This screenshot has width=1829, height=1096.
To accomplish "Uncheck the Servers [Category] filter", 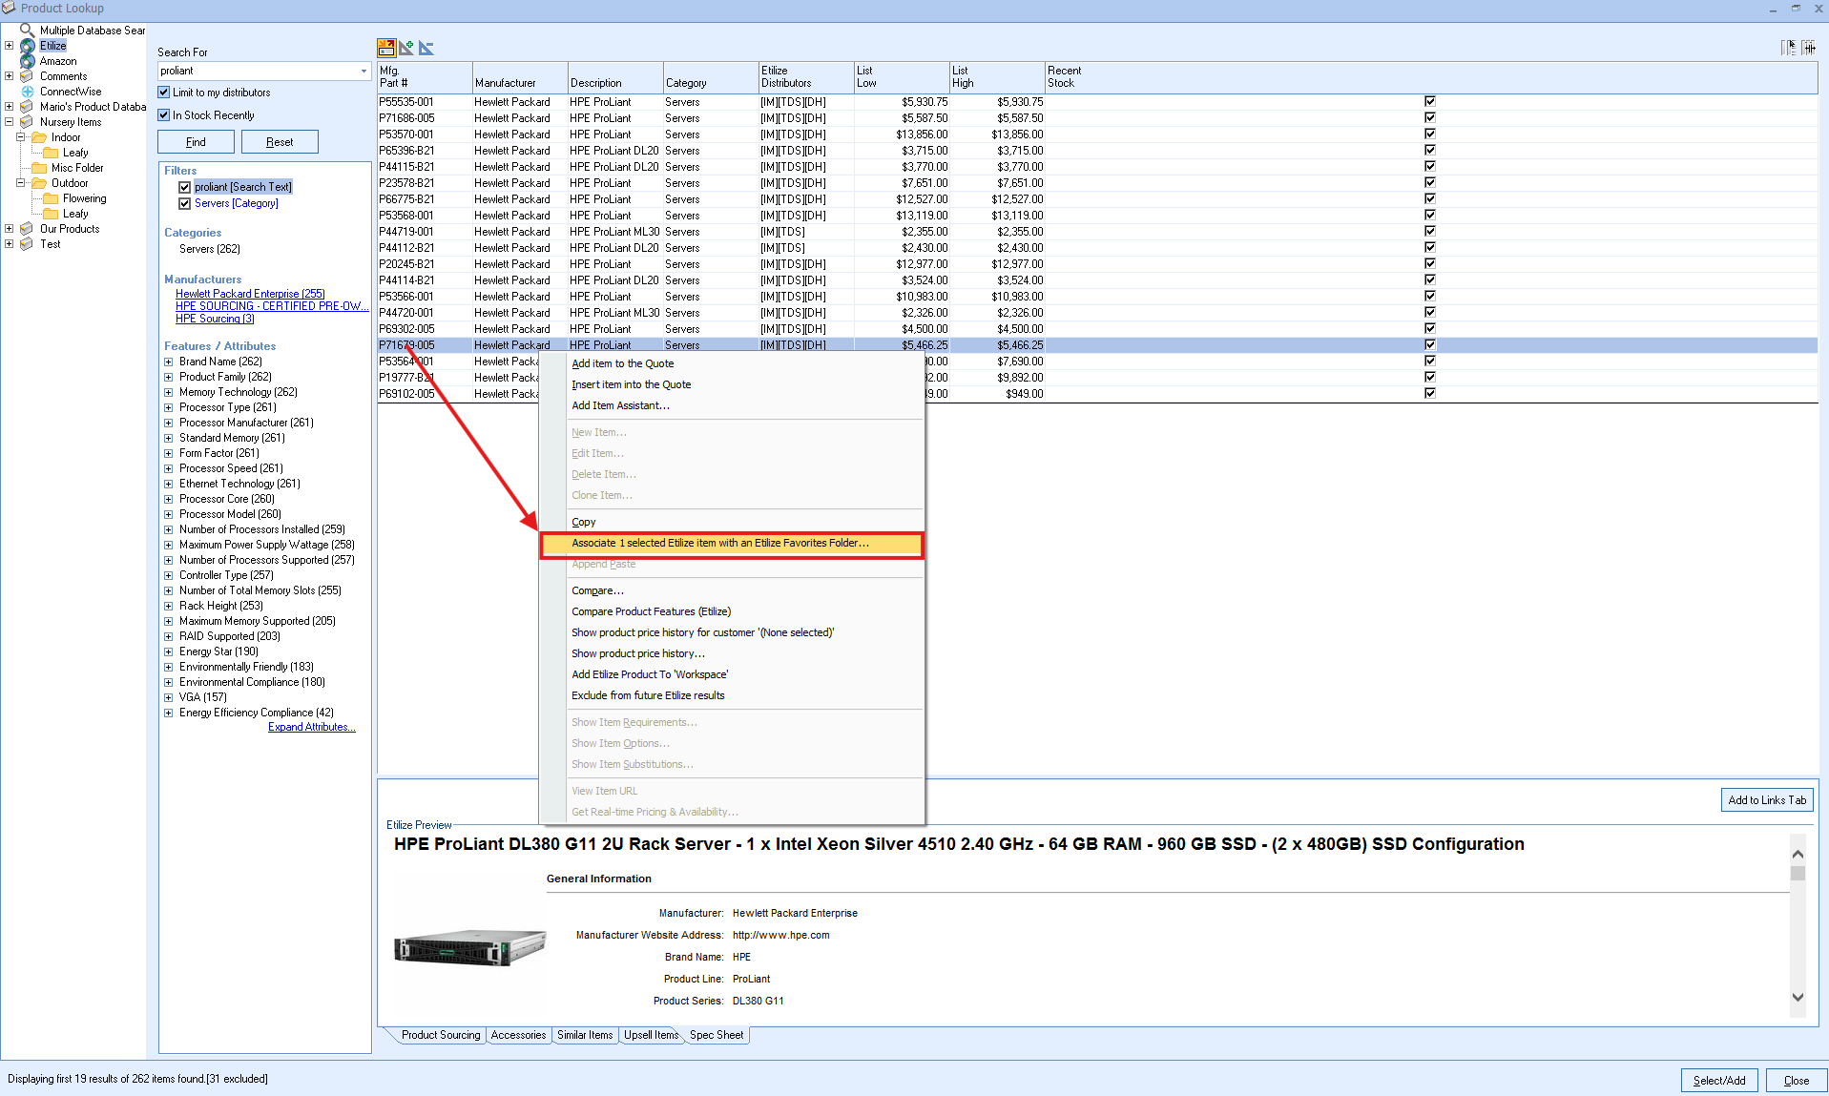I will click(185, 203).
